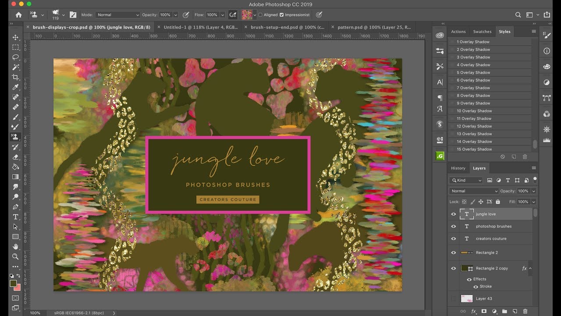Create a new layer in Layers panel
Screen dimensions: 561x316
click(515, 311)
